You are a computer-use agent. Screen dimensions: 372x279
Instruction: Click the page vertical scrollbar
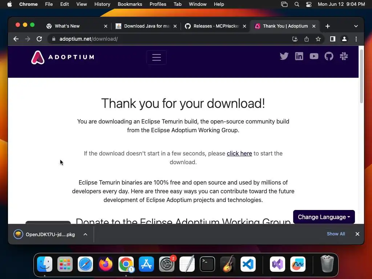(361, 76)
